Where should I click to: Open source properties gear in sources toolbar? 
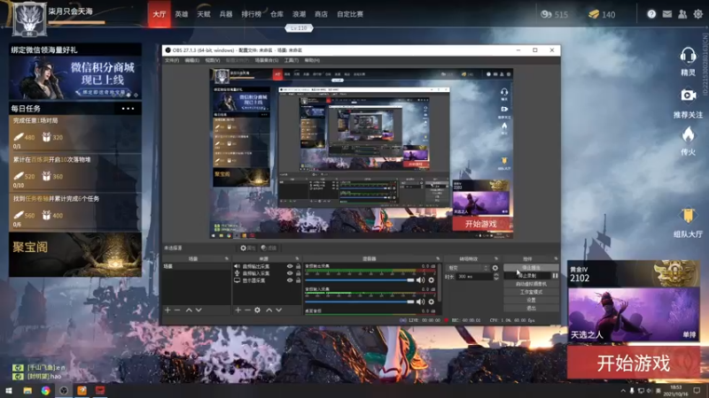(x=257, y=310)
